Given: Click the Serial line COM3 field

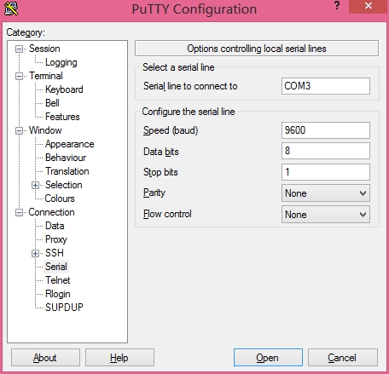Looking at the screenshot, I should (x=326, y=86).
